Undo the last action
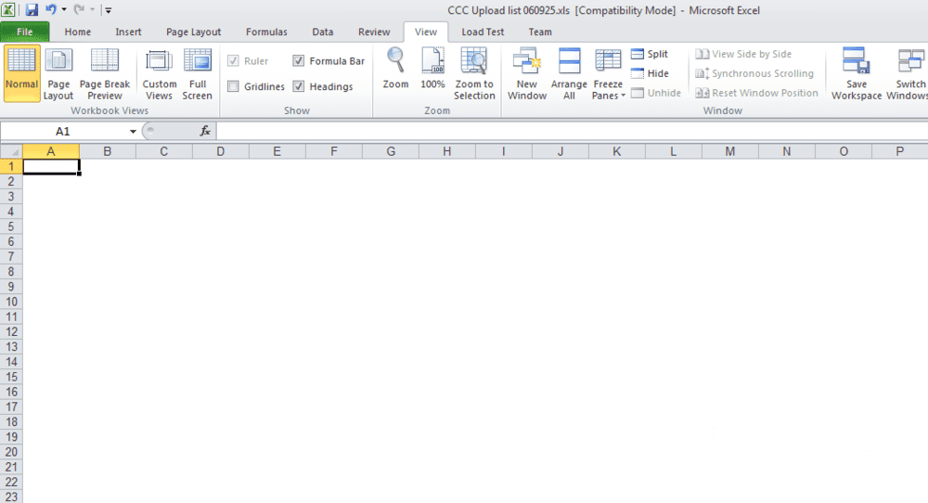Viewport: 928px width, 503px height. (x=51, y=9)
